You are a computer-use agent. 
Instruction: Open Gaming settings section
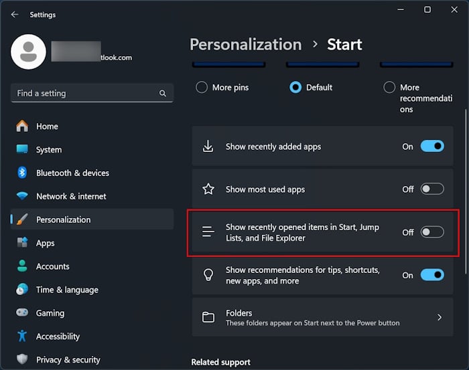(92, 313)
